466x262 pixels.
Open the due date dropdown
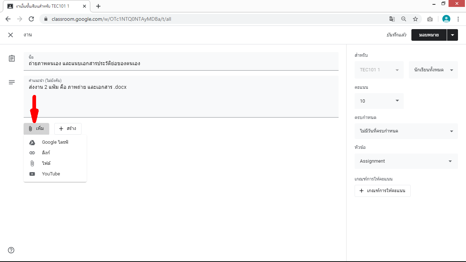pyautogui.click(x=406, y=131)
